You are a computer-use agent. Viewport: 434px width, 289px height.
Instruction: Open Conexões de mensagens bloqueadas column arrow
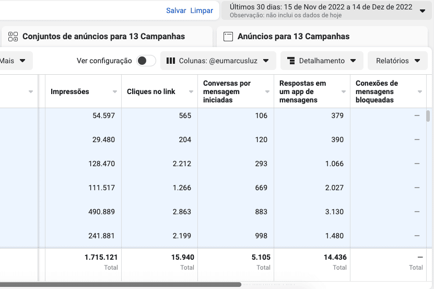point(420,91)
